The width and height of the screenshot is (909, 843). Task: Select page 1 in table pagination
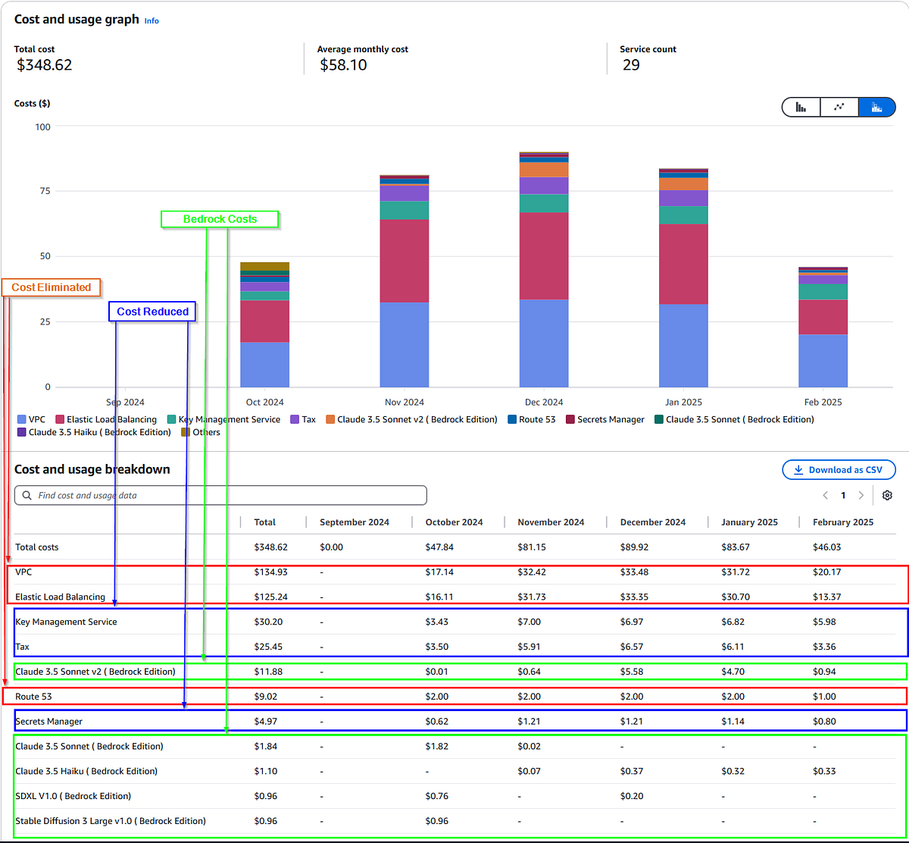(x=843, y=495)
